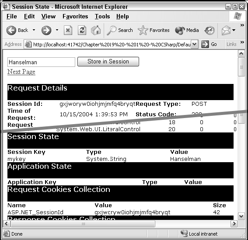
Task: Click the page icon in address bar
Action: pos(28,44)
